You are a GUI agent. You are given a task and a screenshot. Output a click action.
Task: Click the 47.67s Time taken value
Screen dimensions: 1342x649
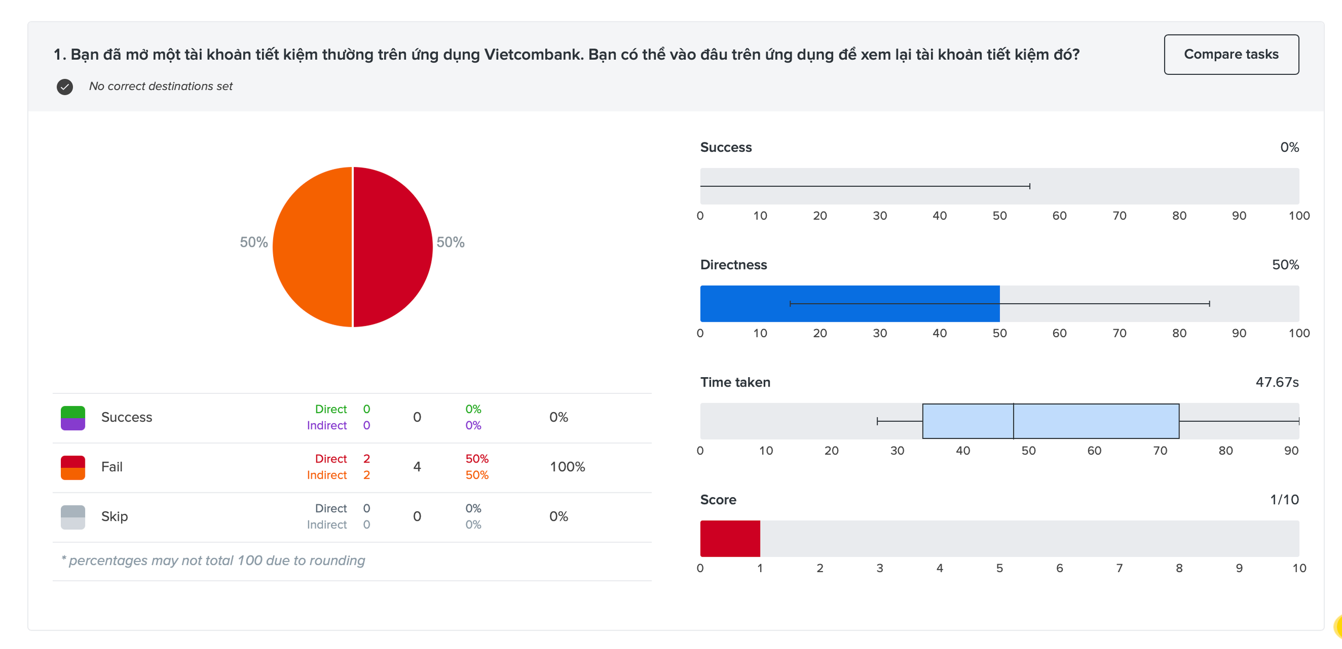tap(1276, 382)
